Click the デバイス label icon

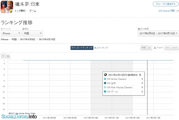pyautogui.click(x=2, y=29)
